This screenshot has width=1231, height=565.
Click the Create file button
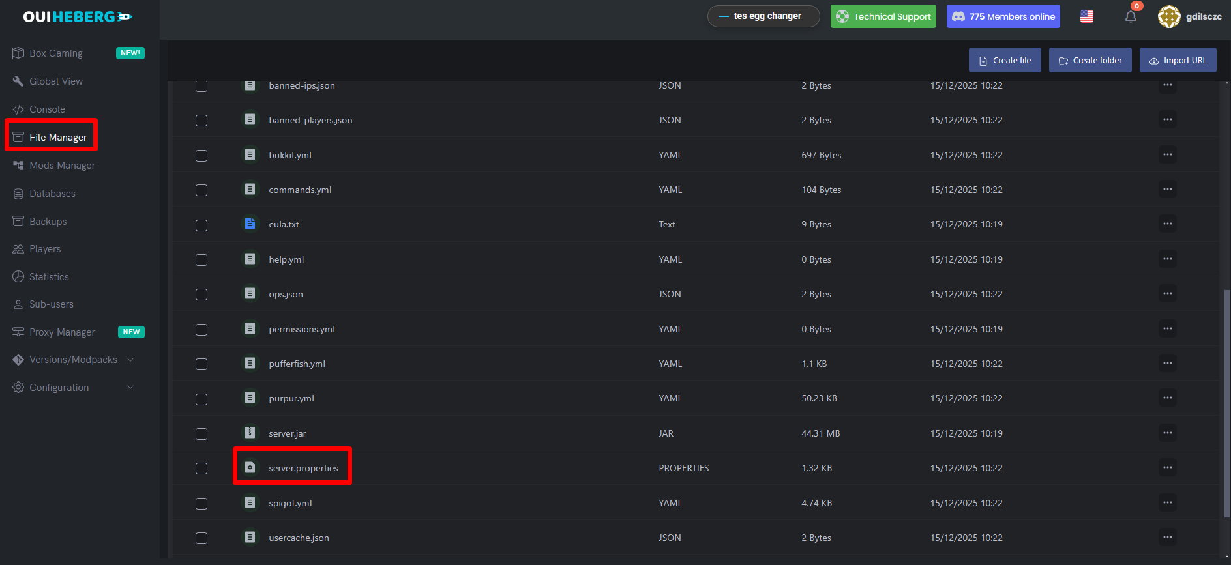(x=1004, y=61)
